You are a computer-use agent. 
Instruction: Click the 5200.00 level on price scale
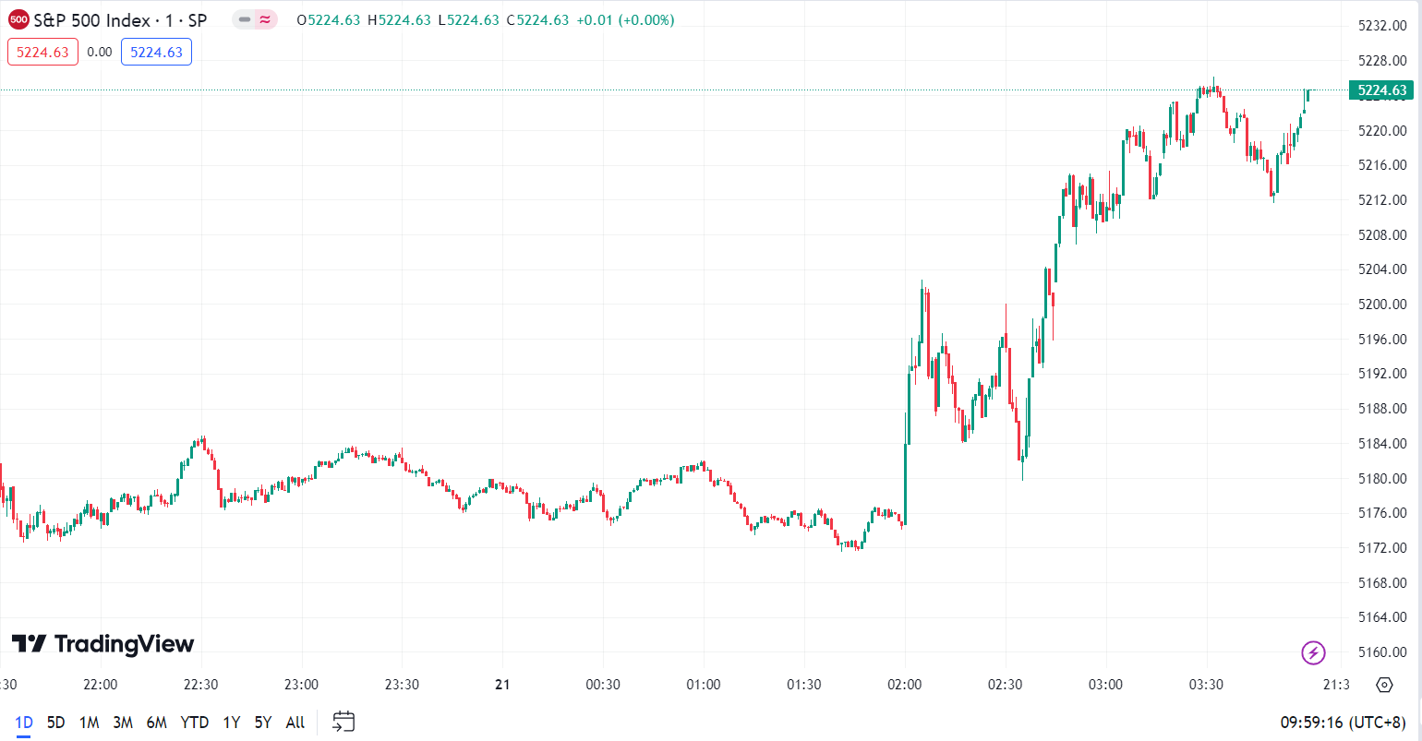(1382, 305)
